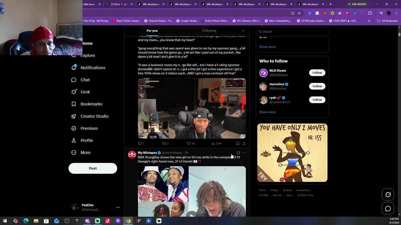The height and width of the screenshot is (225, 401).
Task: Expand the hidden bookmarks chevron
Action: (369, 21)
